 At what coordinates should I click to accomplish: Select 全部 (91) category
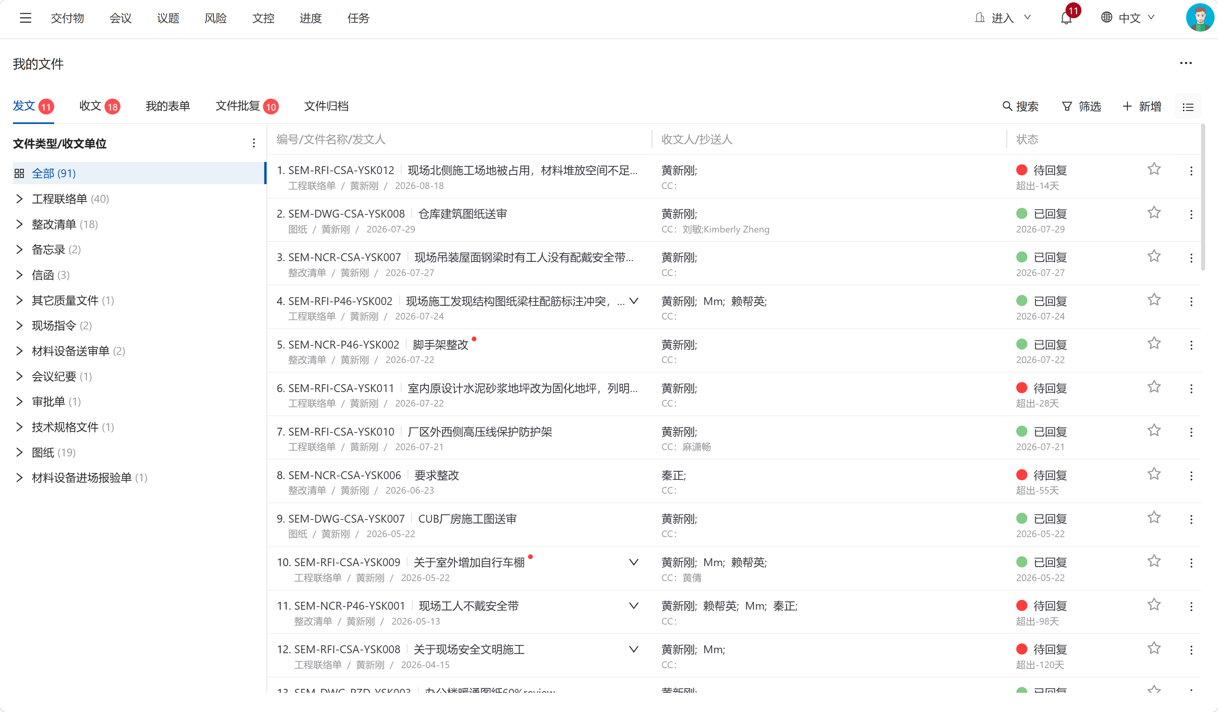coord(139,173)
